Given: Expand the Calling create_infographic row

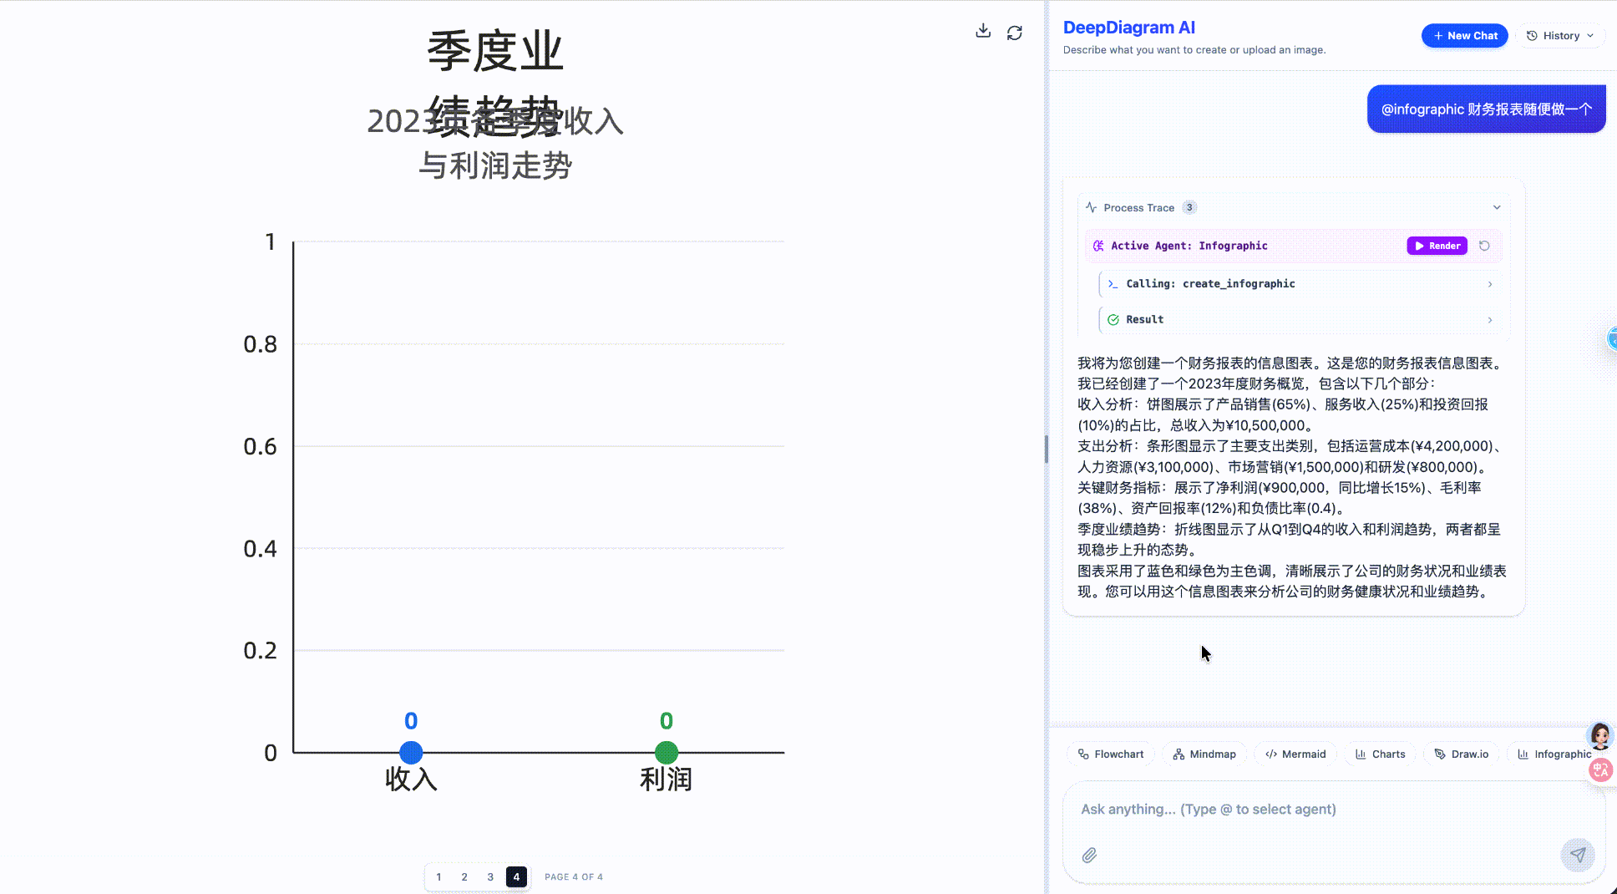Looking at the screenshot, I should coord(1489,284).
